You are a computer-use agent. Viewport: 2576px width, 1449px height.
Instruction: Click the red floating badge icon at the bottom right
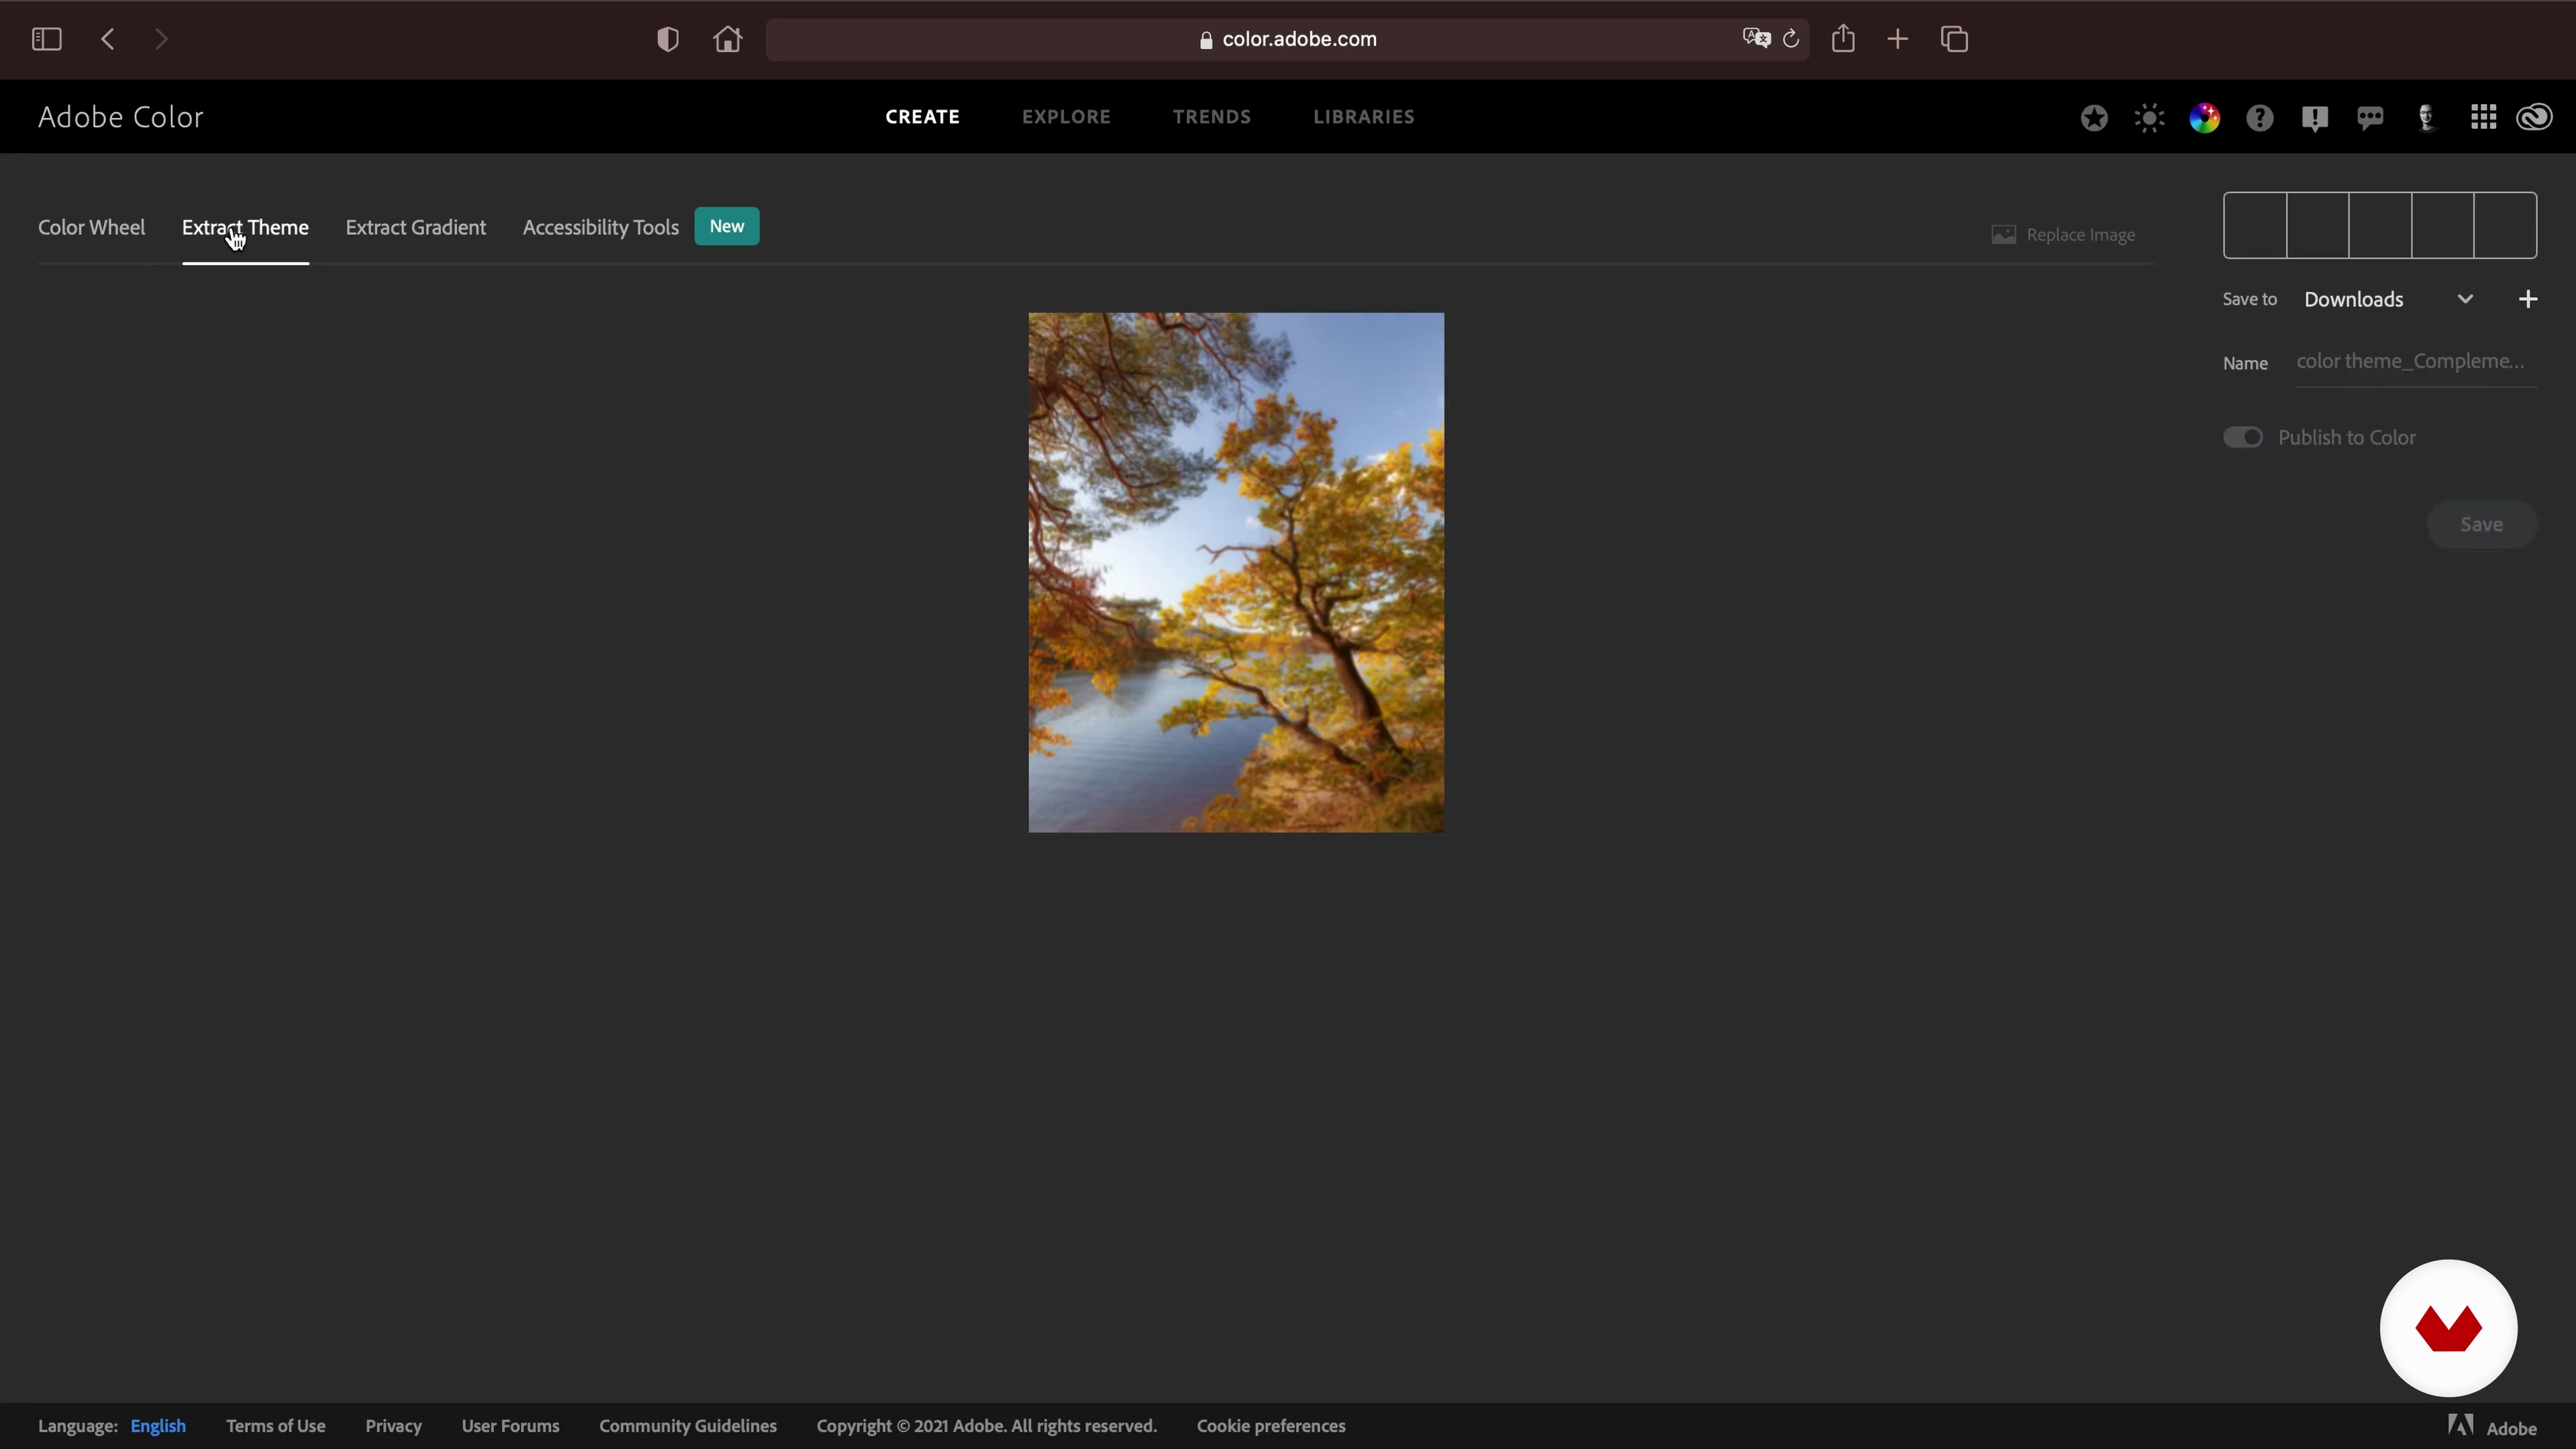2448,1328
